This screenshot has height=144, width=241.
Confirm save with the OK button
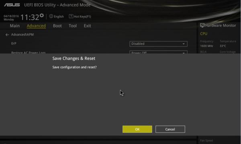tap(137, 129)
